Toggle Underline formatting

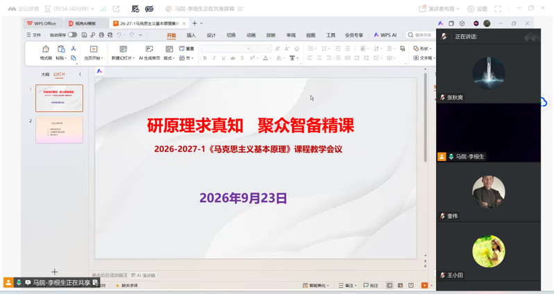(224, 58)
